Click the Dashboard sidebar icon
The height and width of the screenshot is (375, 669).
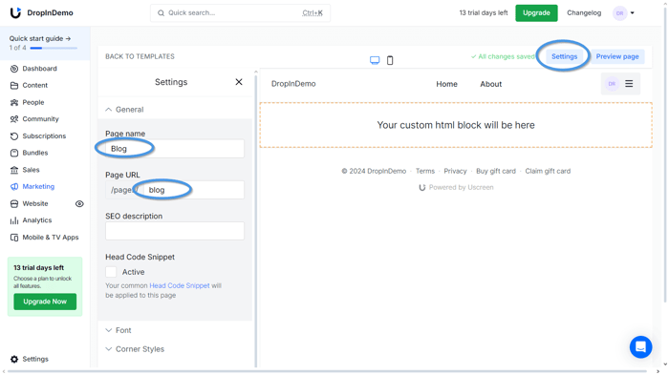(x=14, y=69)
